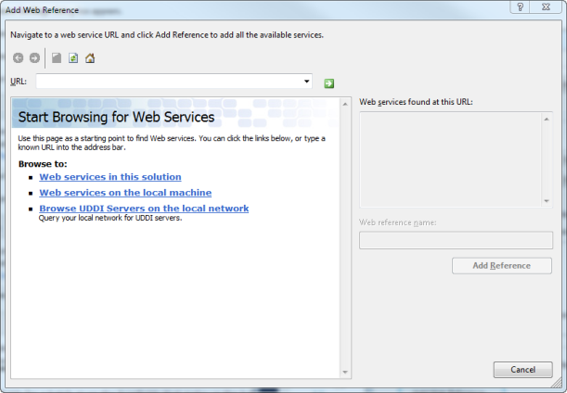
Task: Open Web services on the local machine
Action: [x=125, y=193]
